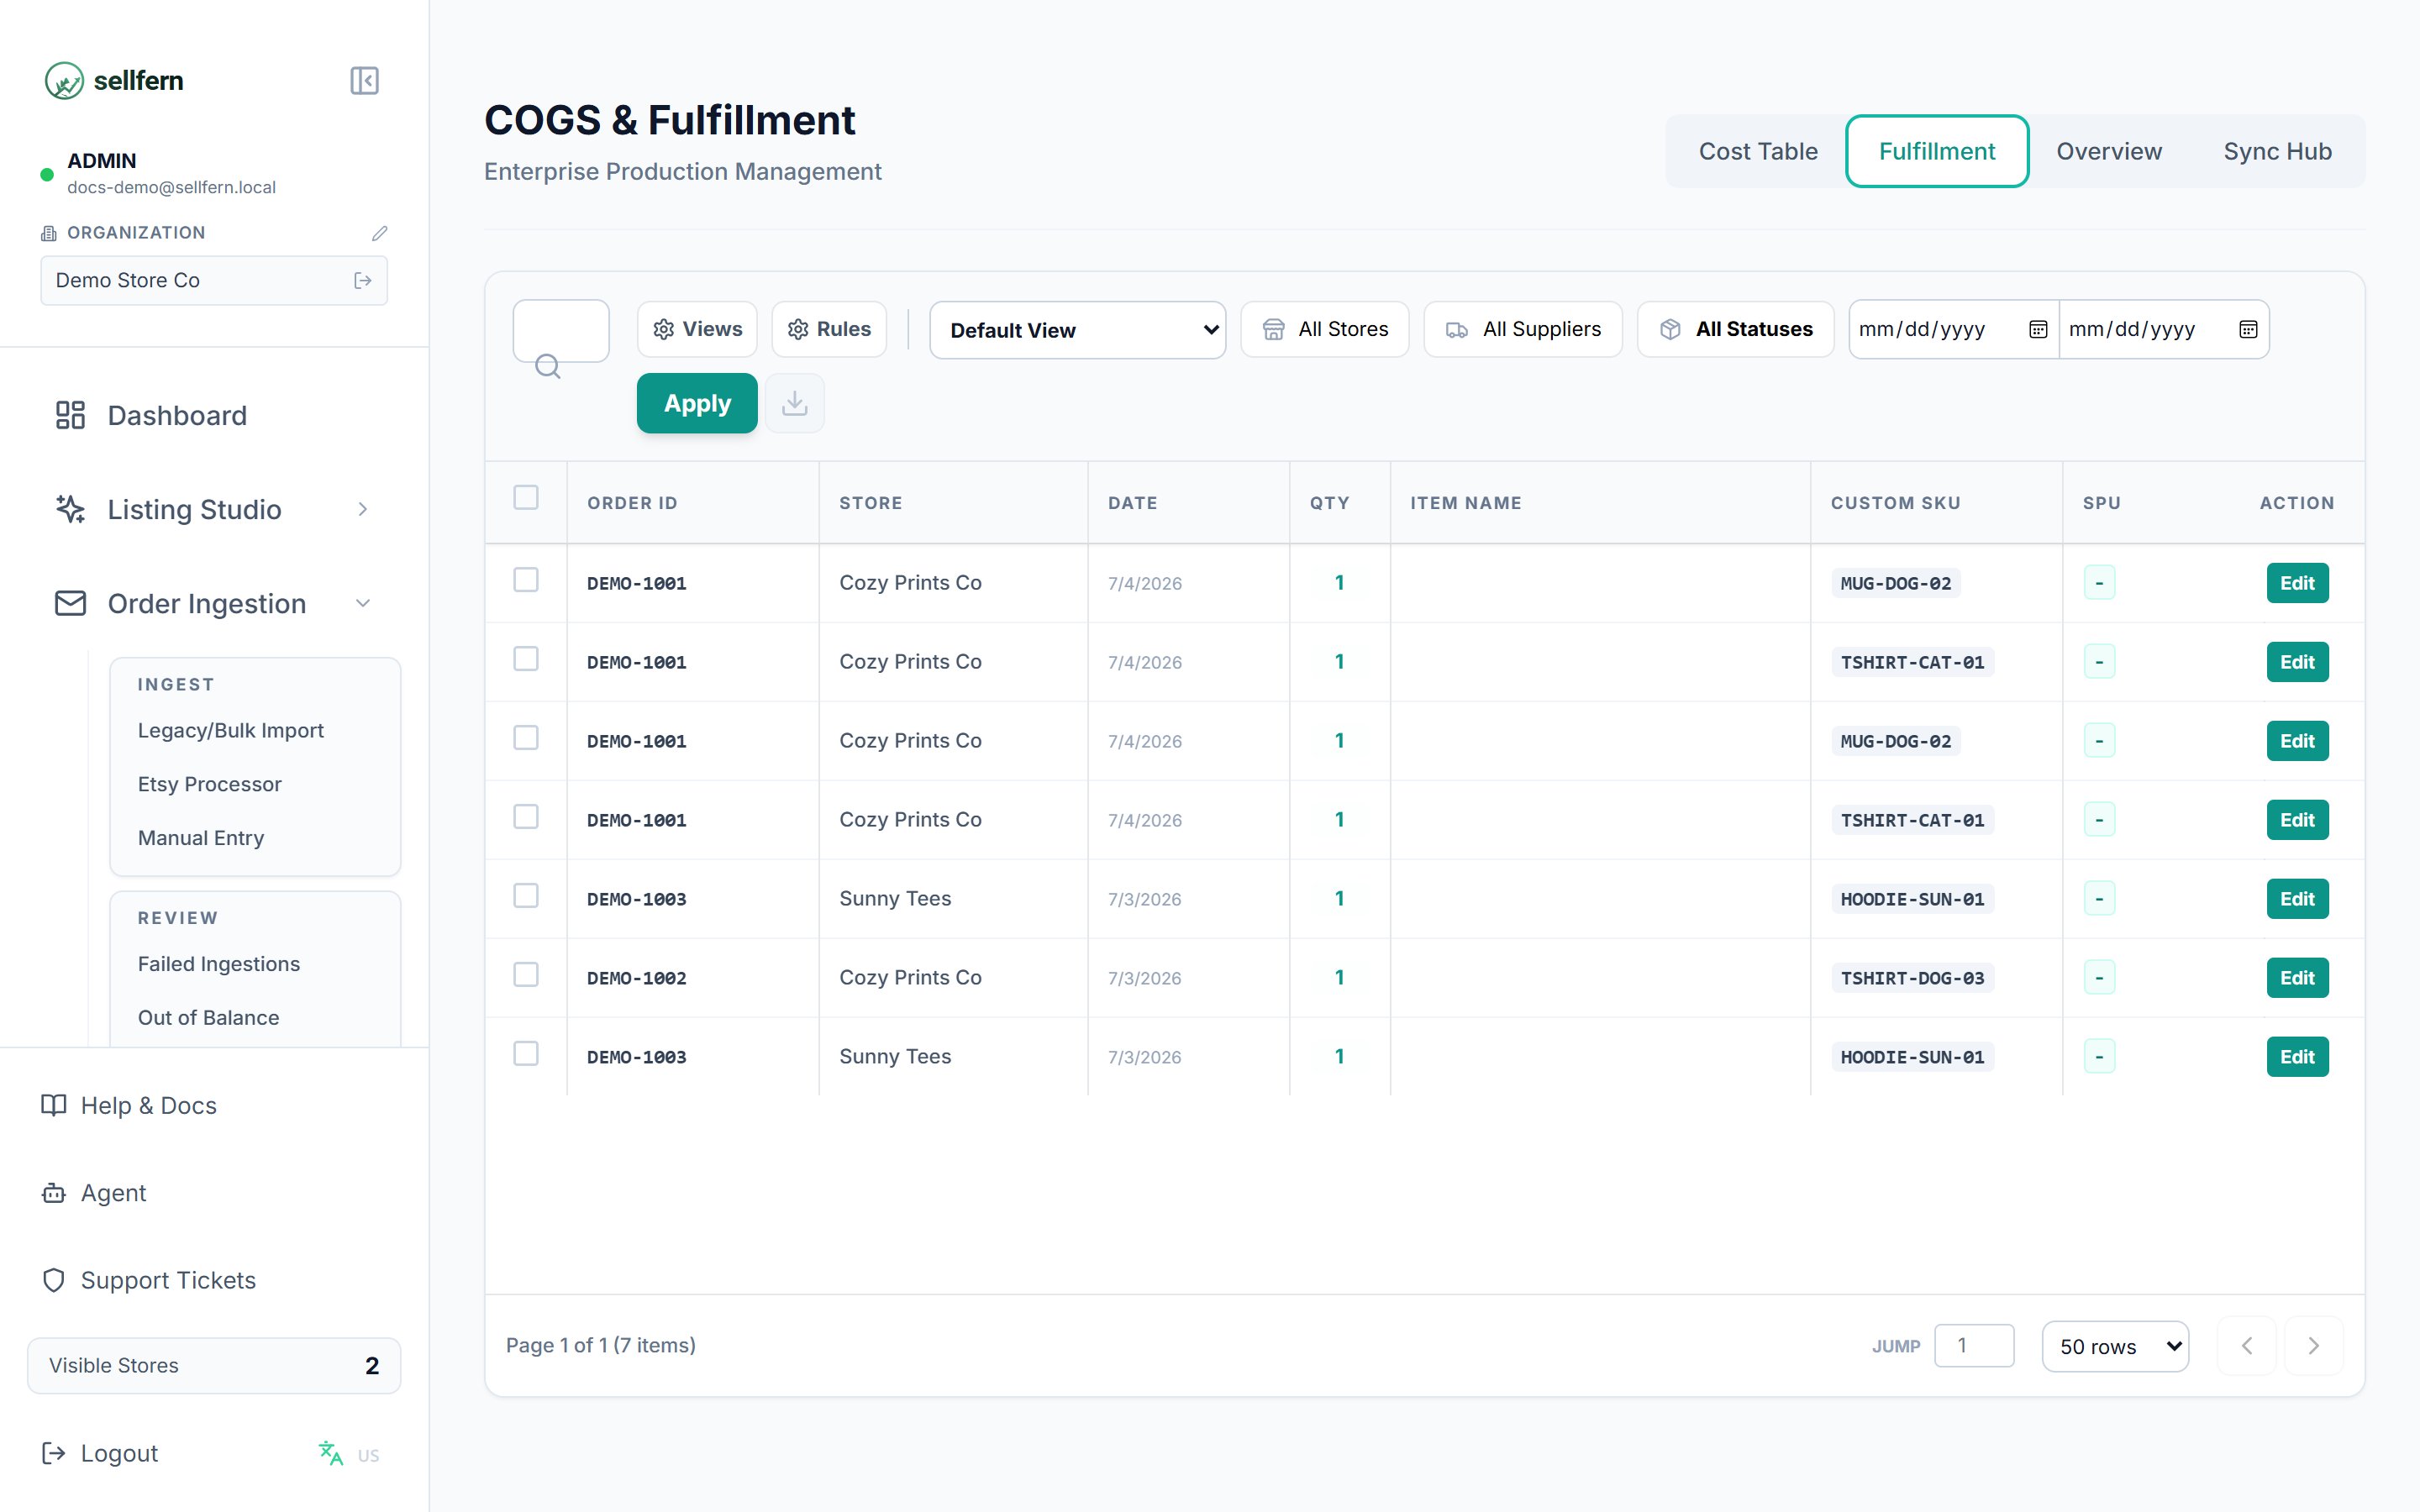This screenshot has height=1512, width=2420.
Task: Click the end date mm/dd/yyyy field
Action: pos(2164,329)
